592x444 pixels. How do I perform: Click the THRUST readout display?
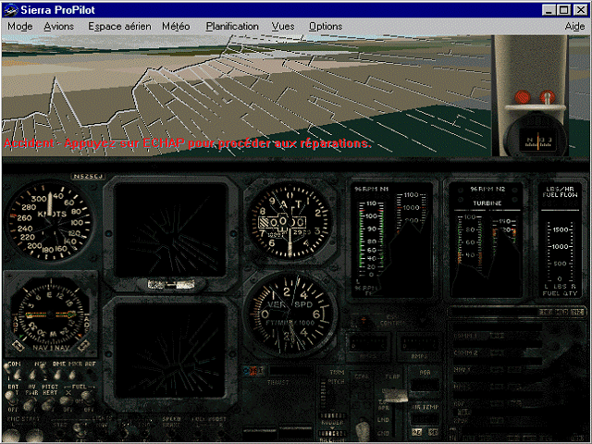[x=290, y=371]
